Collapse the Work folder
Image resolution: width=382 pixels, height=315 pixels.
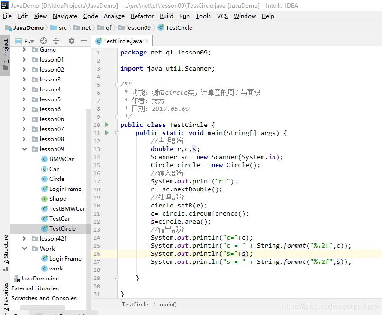[24, 249]
